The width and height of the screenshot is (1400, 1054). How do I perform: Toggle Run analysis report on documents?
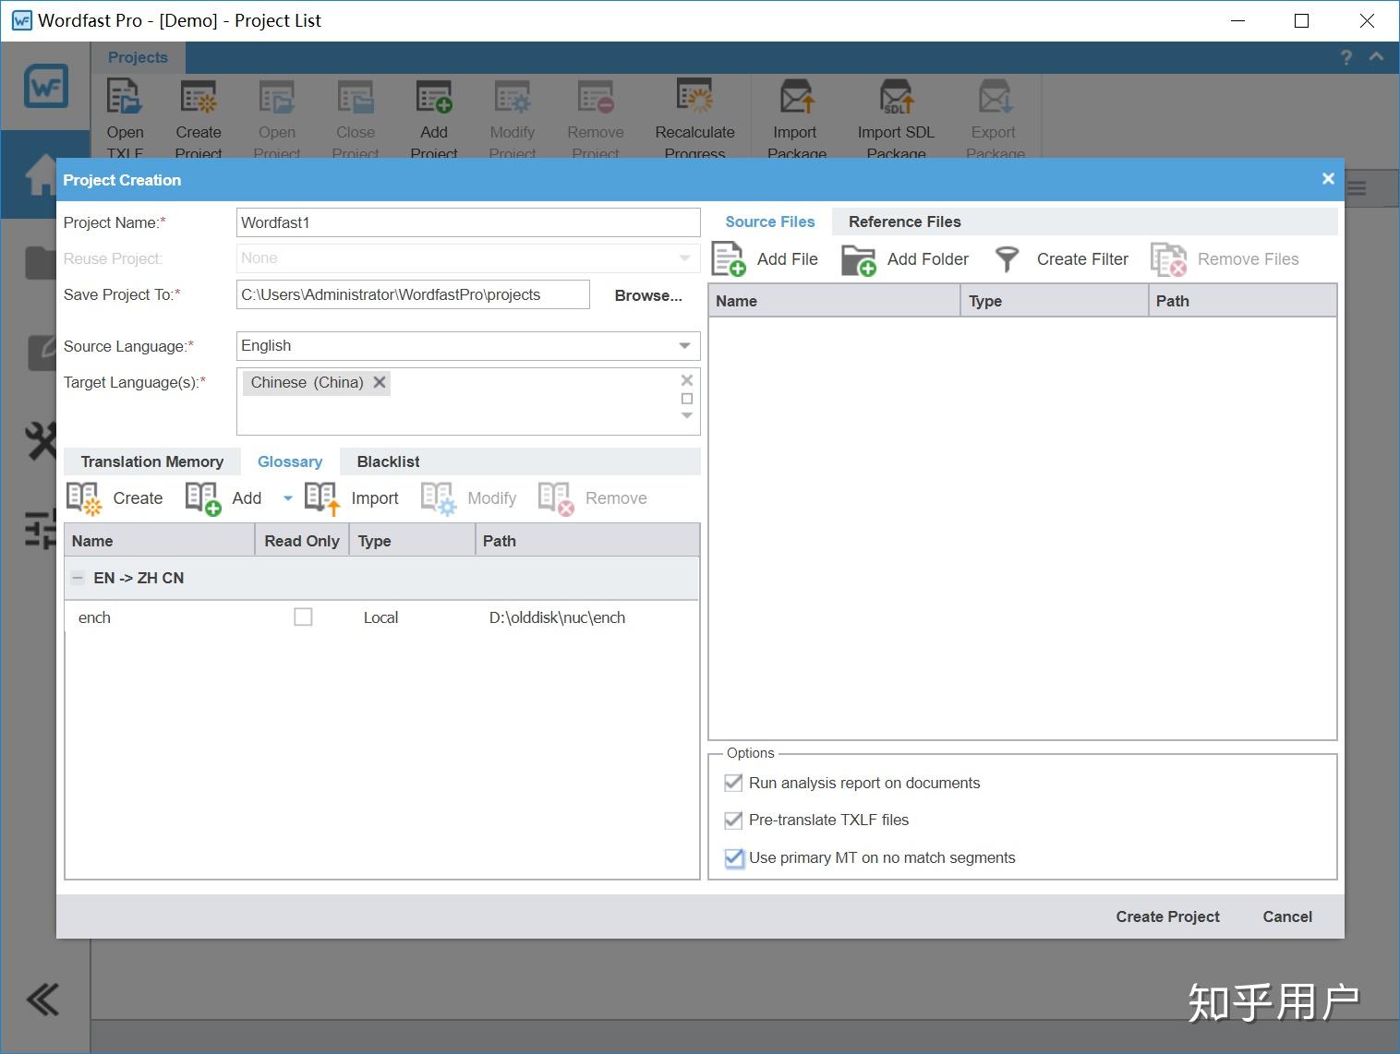click(733, 783)
